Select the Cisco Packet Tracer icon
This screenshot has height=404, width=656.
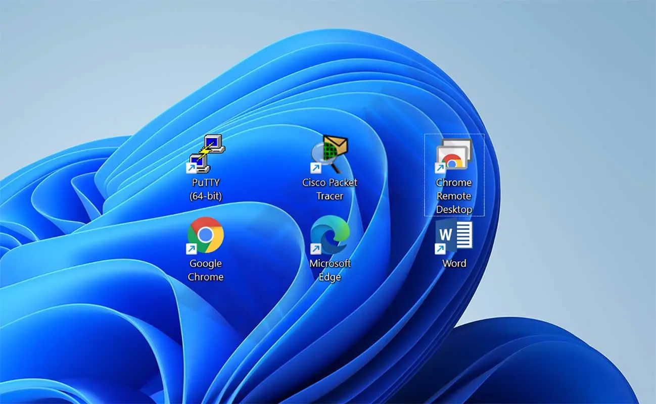pos(330,154)
